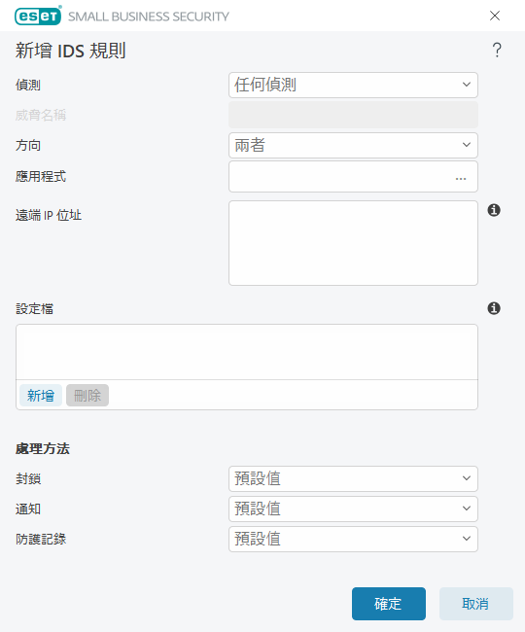Click the 處理方法 section heading

coord(43,448)
